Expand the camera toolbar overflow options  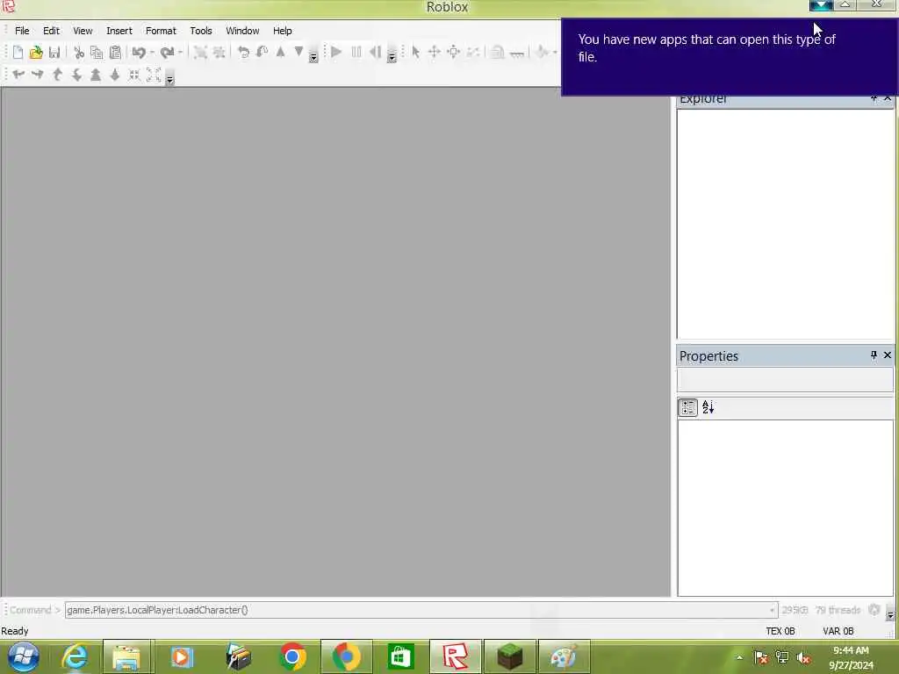pyautogui.click(x=169, y=80)
